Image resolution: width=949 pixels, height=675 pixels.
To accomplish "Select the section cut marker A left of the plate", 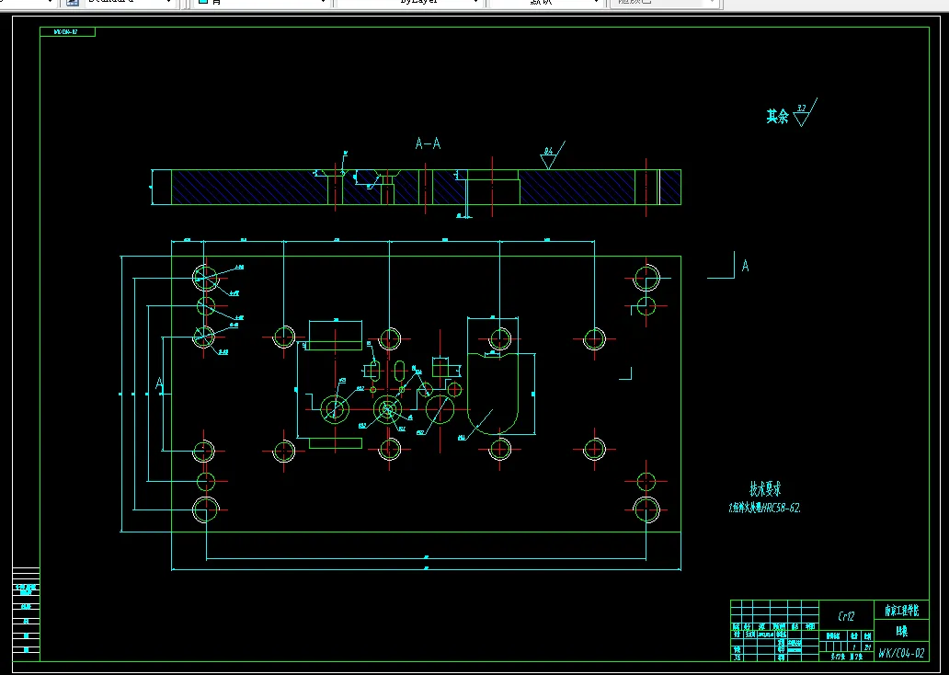I will (159, 383).
